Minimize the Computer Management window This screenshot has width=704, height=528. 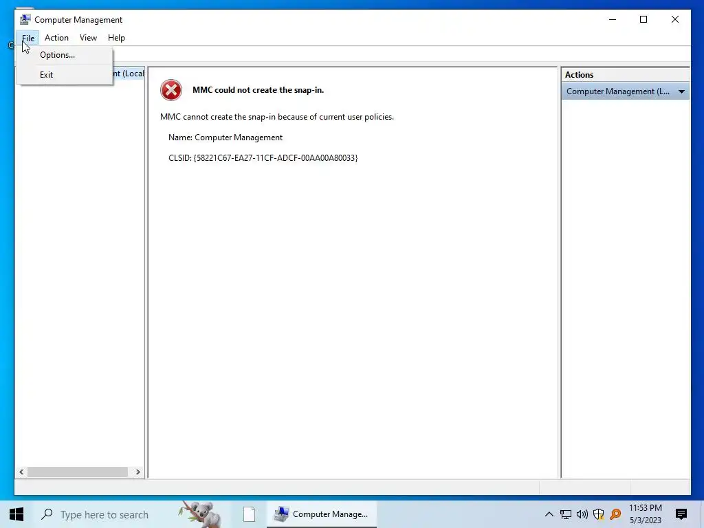613,19
